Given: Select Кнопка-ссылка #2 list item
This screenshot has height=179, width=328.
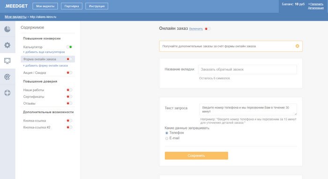Looking at the screenshot, I should [x=37, y=127].
